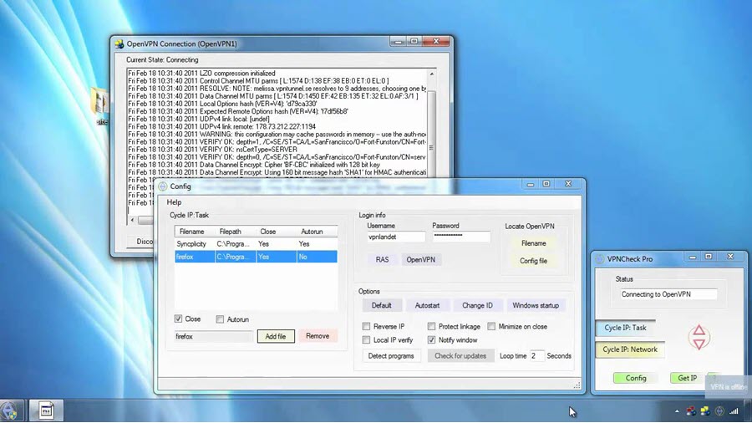Enable the Reverse IP option
The height and width of the screenshot is (423, 752).
coord(367,327)
